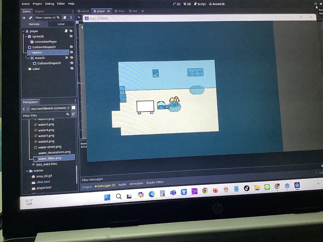Collapse the Area2D node branch
323x242 pixels.
coord(28,58)
